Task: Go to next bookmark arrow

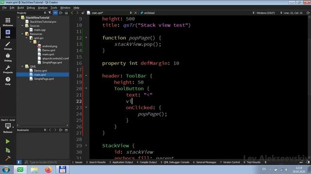Action: click(55, 130)
